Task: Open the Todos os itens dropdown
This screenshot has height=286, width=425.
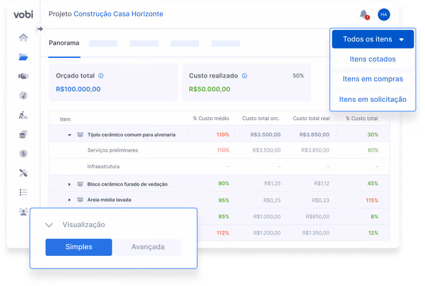Action: [373, 39]
